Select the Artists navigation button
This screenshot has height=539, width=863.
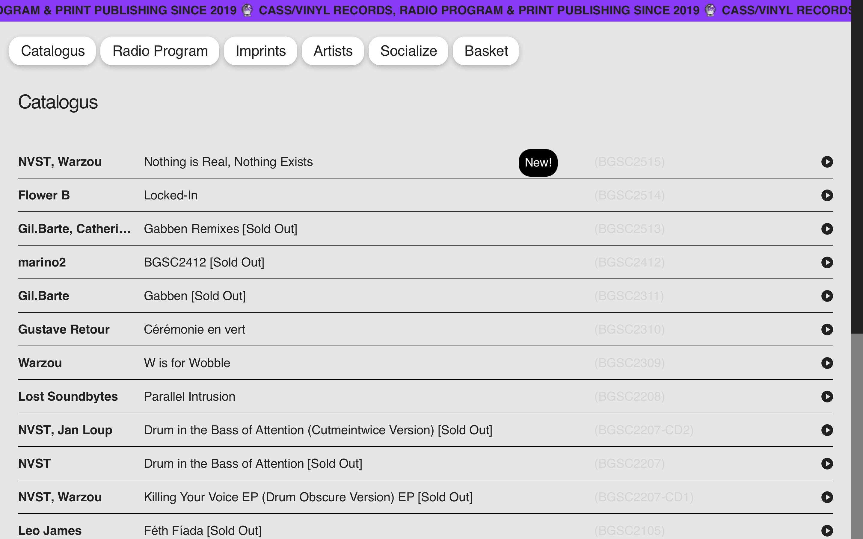point(333,51)
